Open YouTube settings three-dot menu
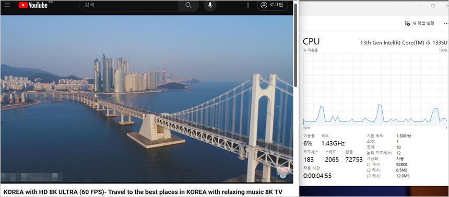Image resolution: width=449 pixels, height=197 pixels. click(x=248, y=5)
